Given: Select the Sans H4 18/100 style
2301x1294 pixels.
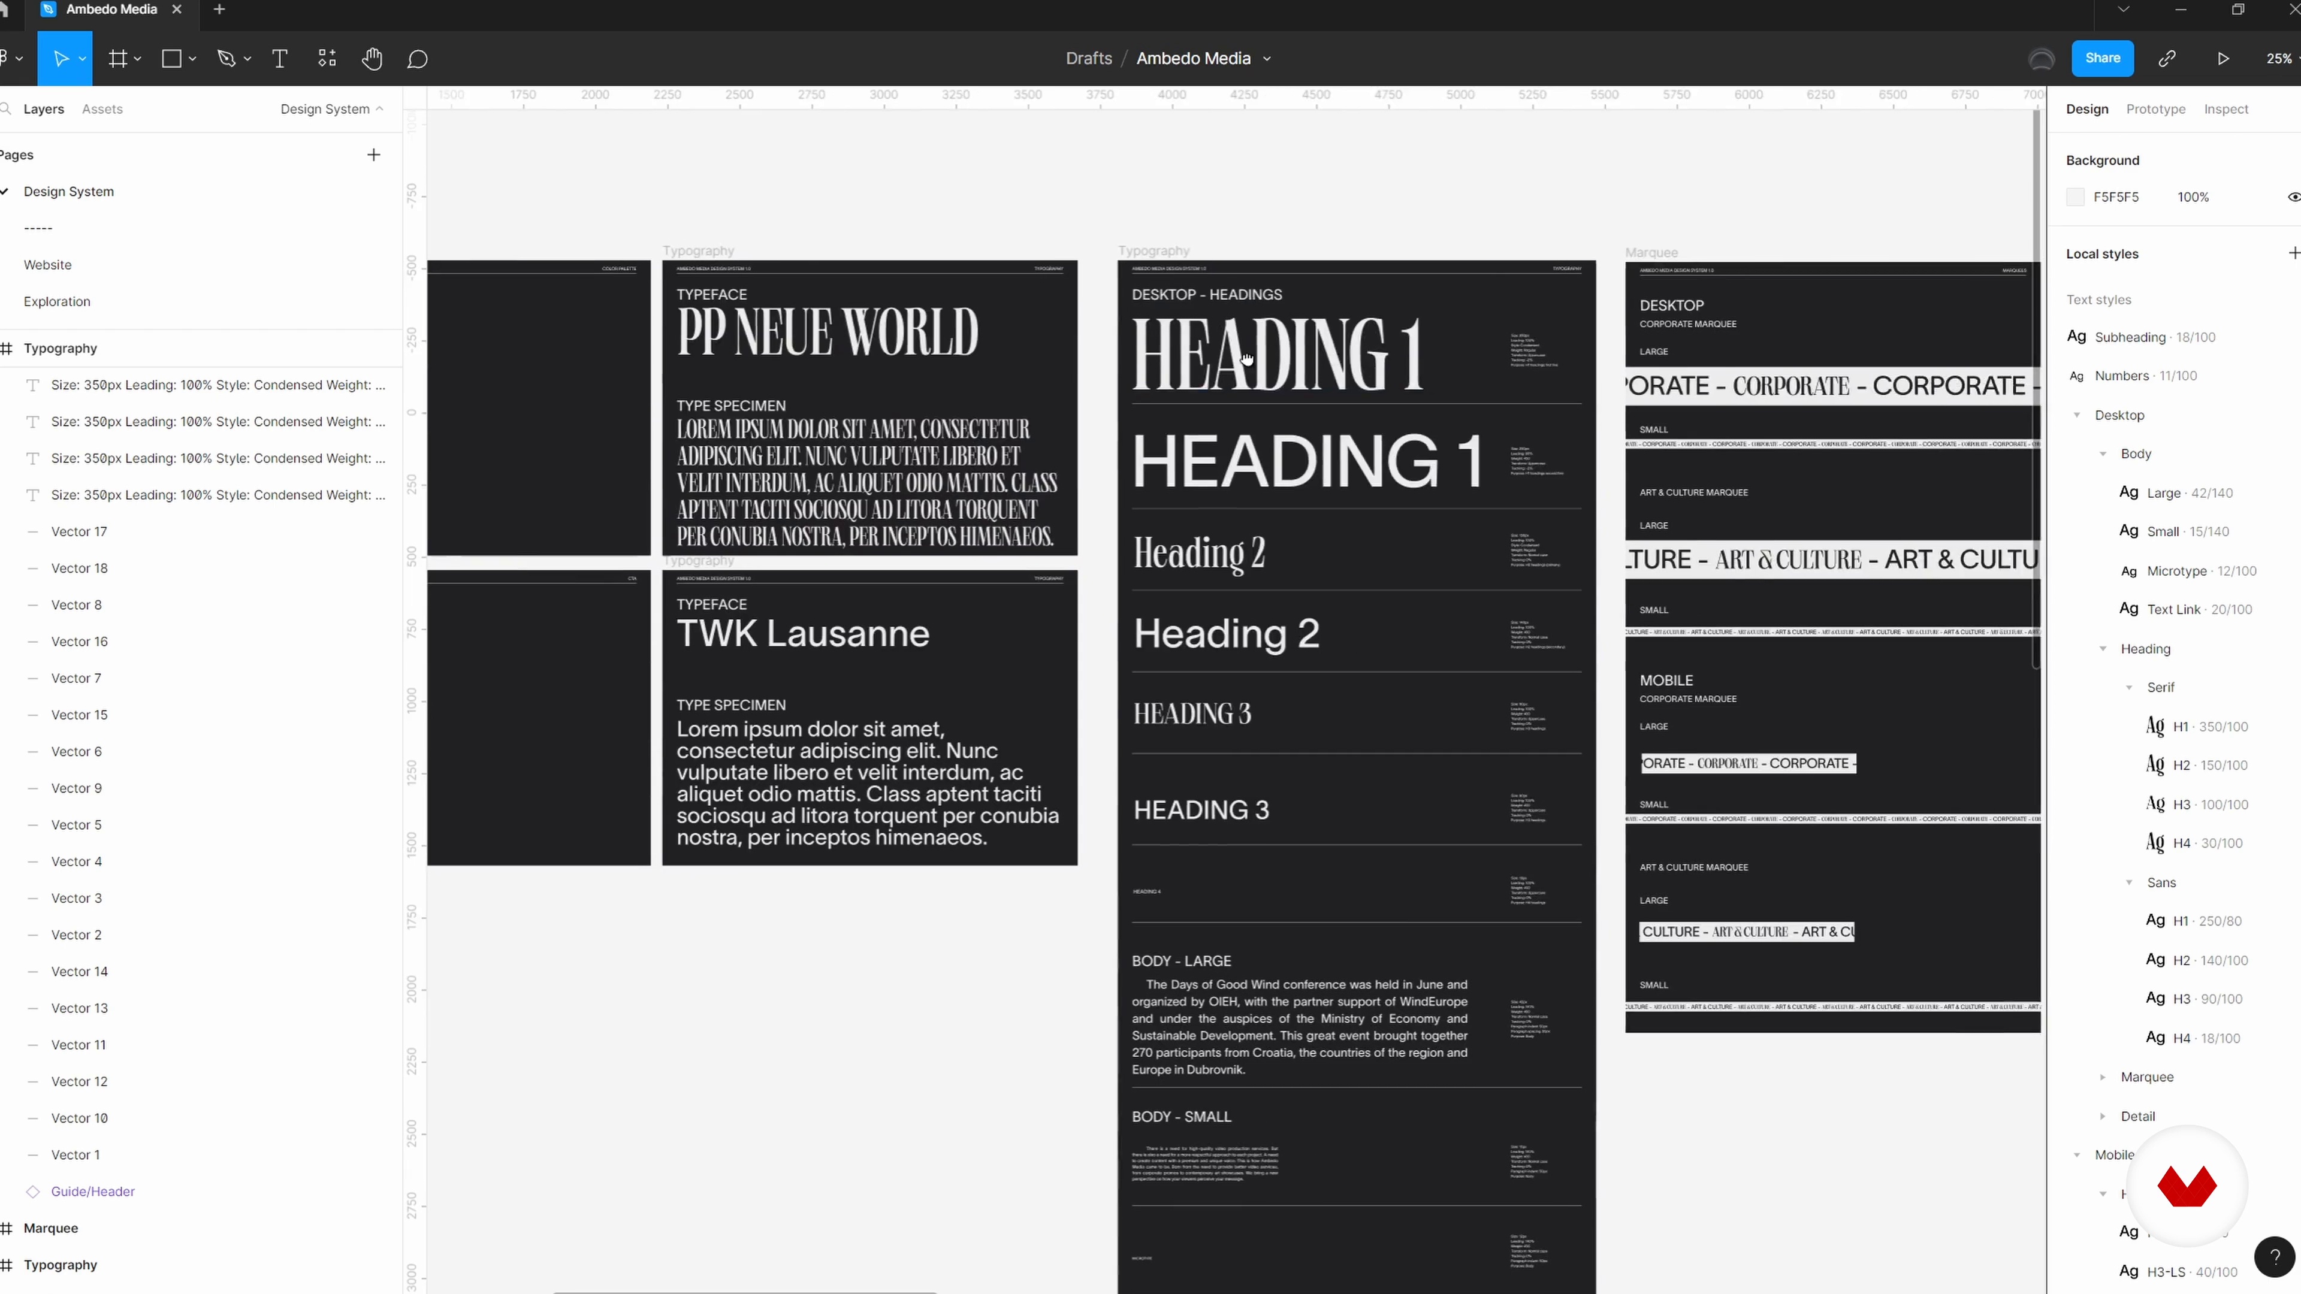Looking at the screenshot, I should point(2192,1038).
